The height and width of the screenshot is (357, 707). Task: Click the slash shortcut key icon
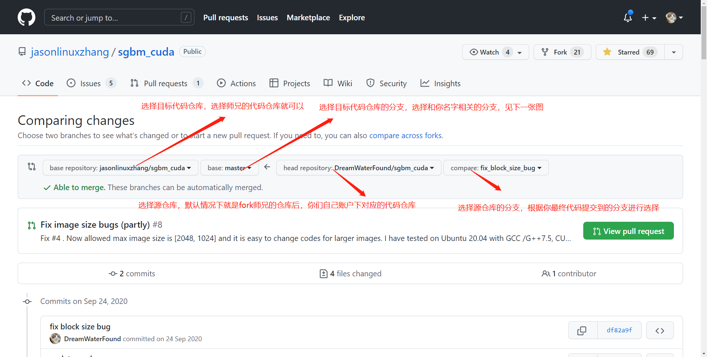click(x=186, y=17)
